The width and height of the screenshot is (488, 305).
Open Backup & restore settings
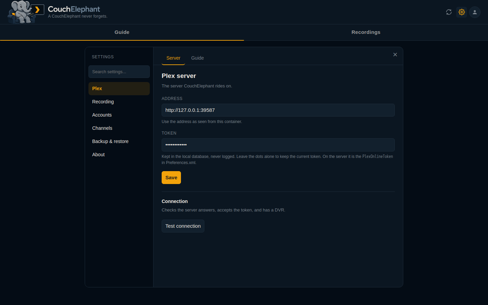coord(119,141)
